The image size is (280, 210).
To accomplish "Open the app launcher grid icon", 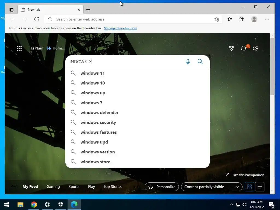I will (x=19, y=48).
